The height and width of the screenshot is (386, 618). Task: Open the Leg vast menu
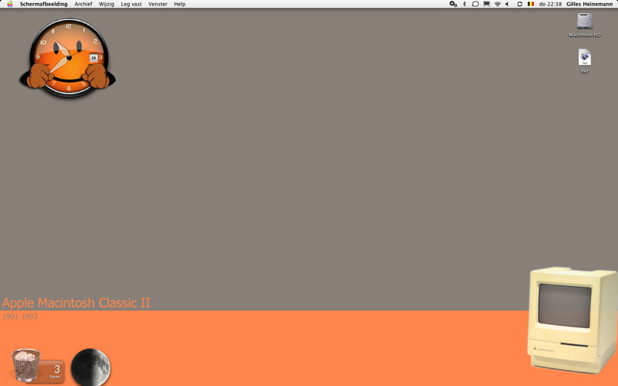click(131, 4)
